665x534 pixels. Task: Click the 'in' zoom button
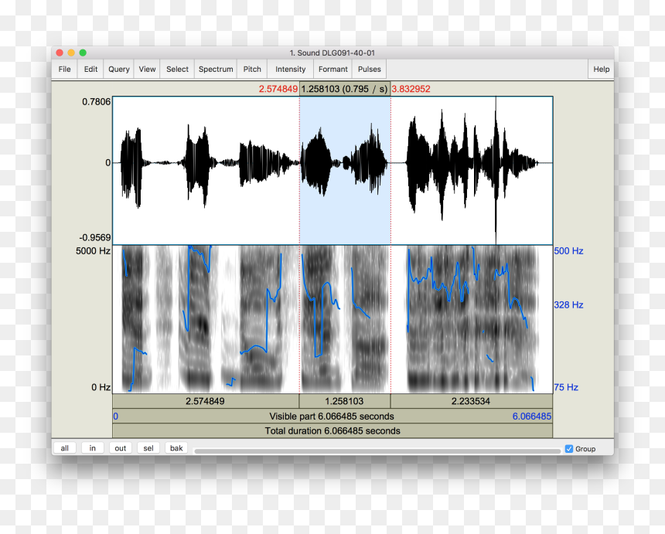point(93,448)
